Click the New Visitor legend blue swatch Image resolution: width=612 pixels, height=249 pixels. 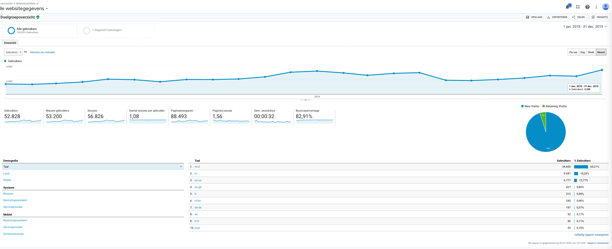522,106
